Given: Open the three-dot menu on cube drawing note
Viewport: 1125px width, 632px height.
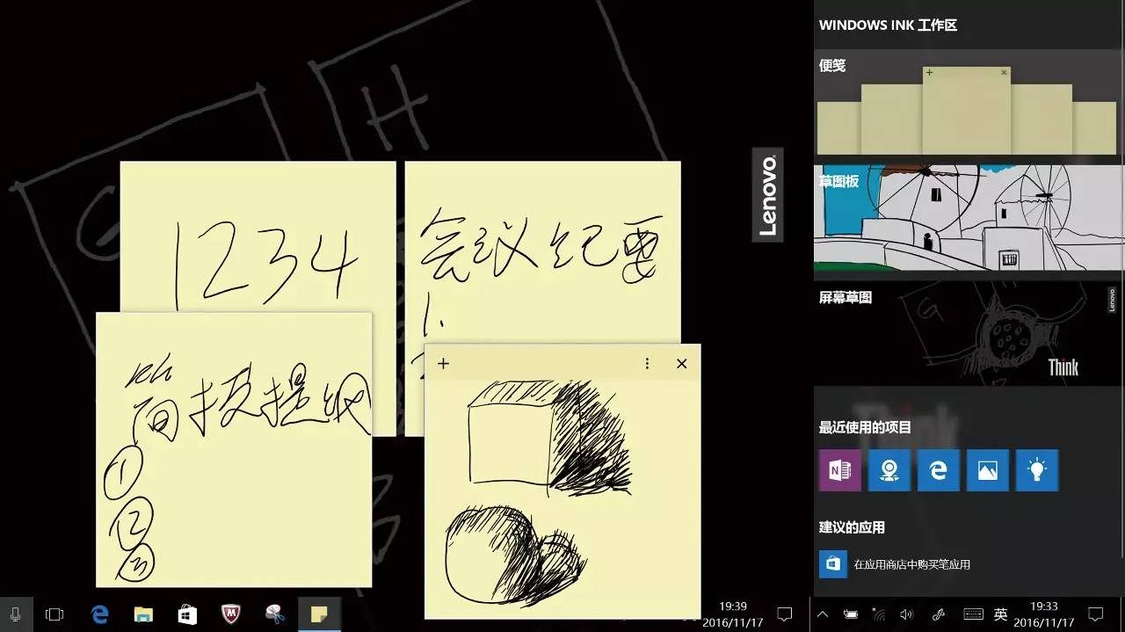Looking at the screenshot, I should pos(647,363).
